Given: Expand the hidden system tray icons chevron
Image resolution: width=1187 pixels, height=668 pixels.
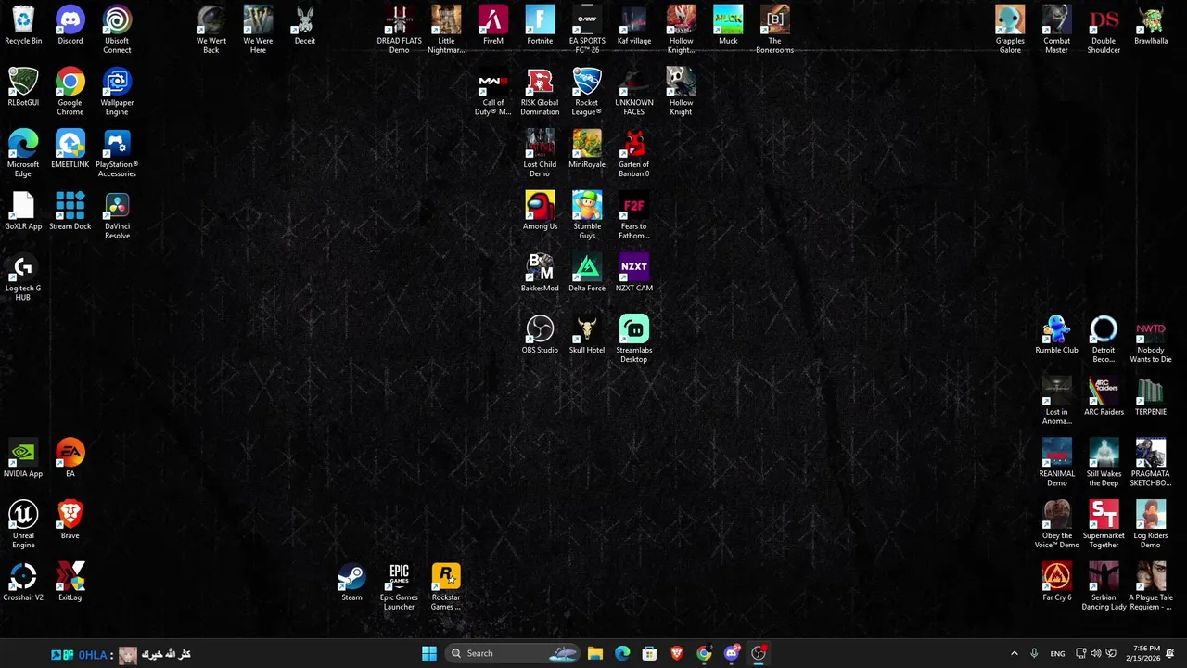Looking at the screenshot, I should point(1014,653).
